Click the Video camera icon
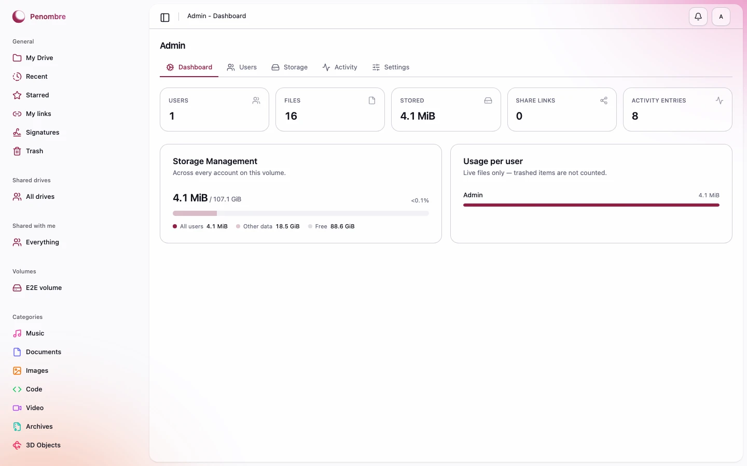This screenshot has height=466, width=747. point(17,408)
